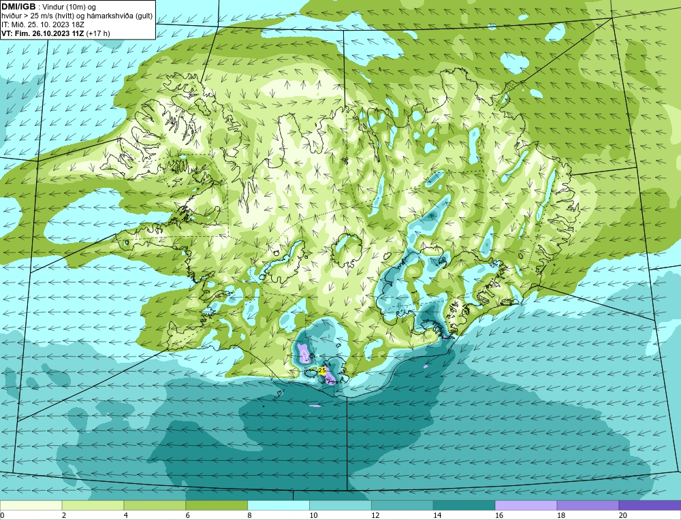Click the 12–14 m/s teal legend swatch
The height and width of the screenshot is (520, 681).
tap(402, 505)
